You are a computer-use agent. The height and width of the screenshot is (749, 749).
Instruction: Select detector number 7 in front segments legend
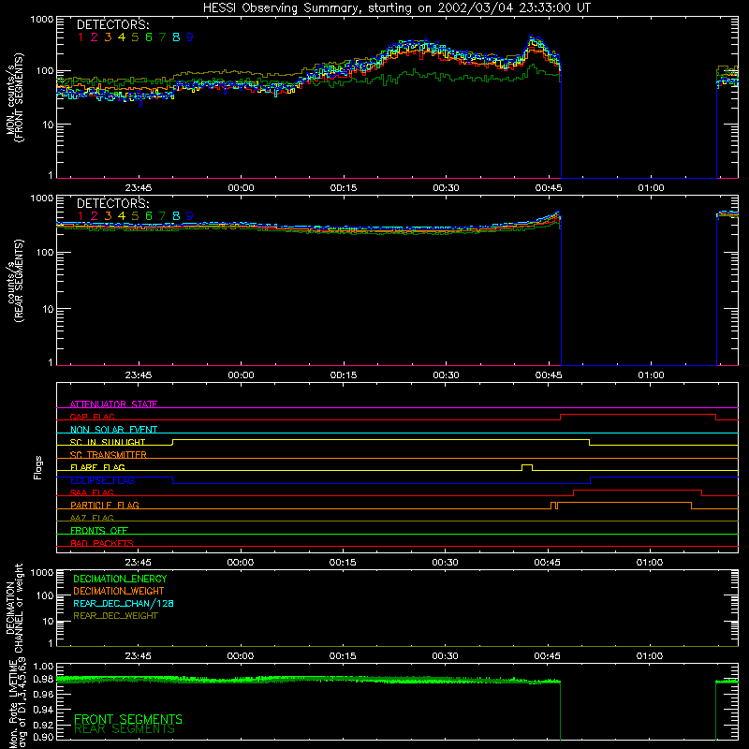162,37
